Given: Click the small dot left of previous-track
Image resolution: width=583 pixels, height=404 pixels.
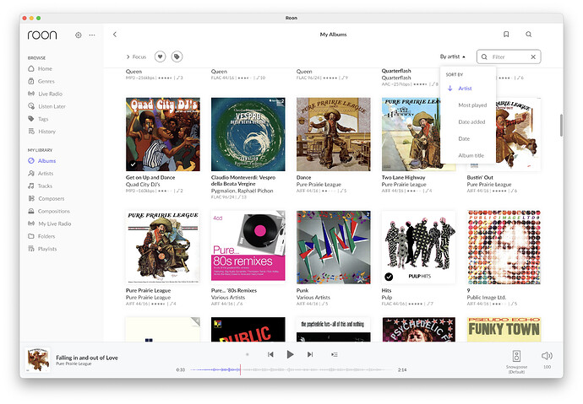Looking at the screenshot, I should 248,354.
